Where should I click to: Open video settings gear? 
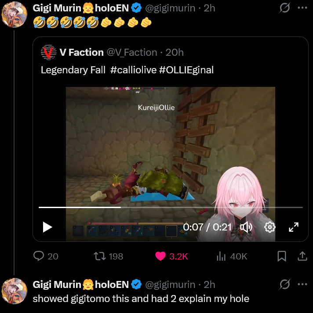[270, 227]
